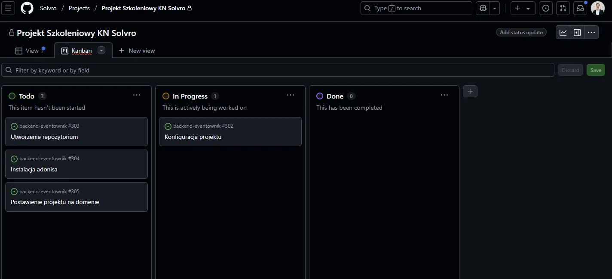Toggle the project details side panel
Viewport: 612px width, 279px height.
coord(577,33)
